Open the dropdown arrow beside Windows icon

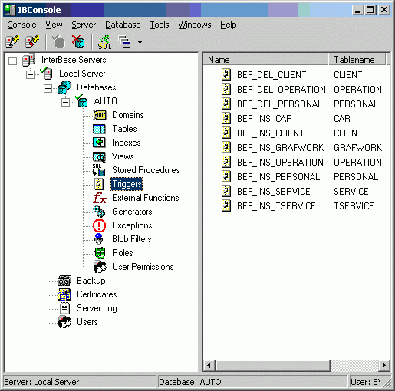coord(140,42)
